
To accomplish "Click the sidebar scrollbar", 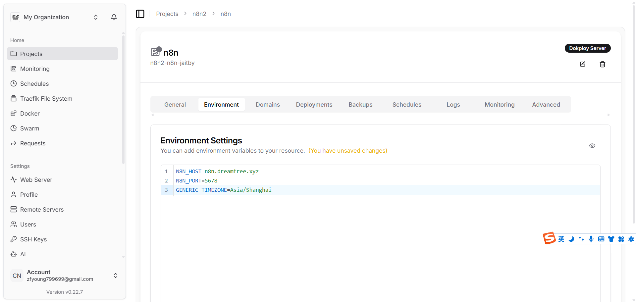I will pos(123,99).
